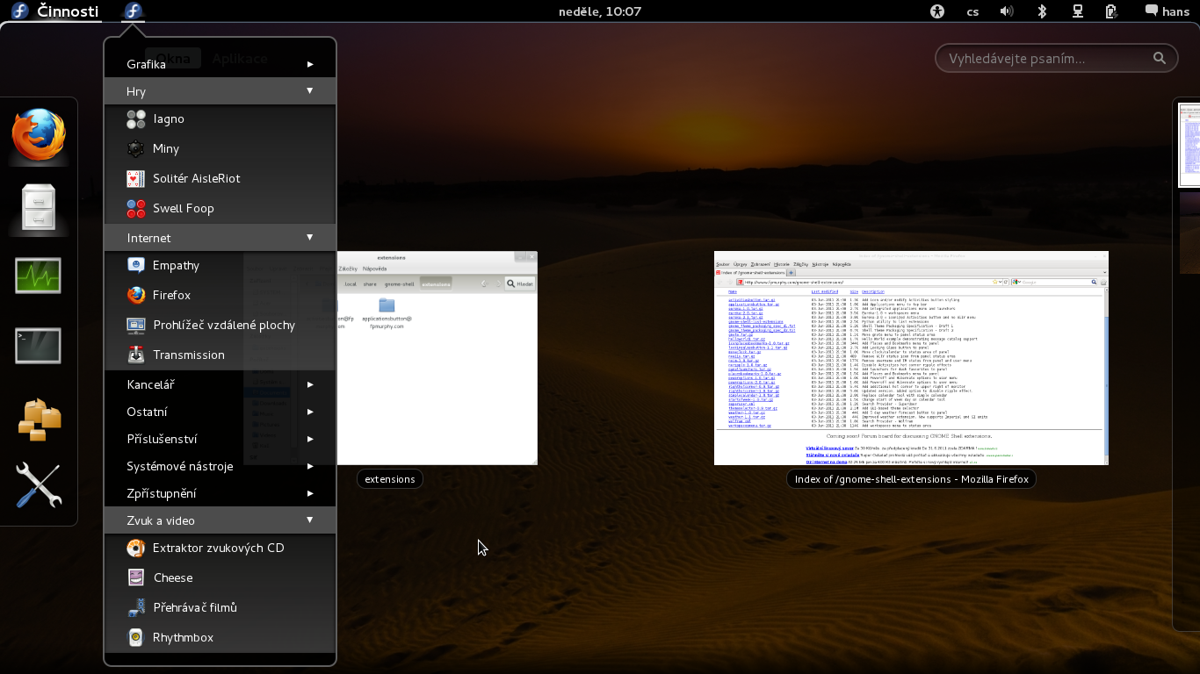The image size is (1200, 674).
Task: Expand Systémové nástroje category
Action: (220, 466)
